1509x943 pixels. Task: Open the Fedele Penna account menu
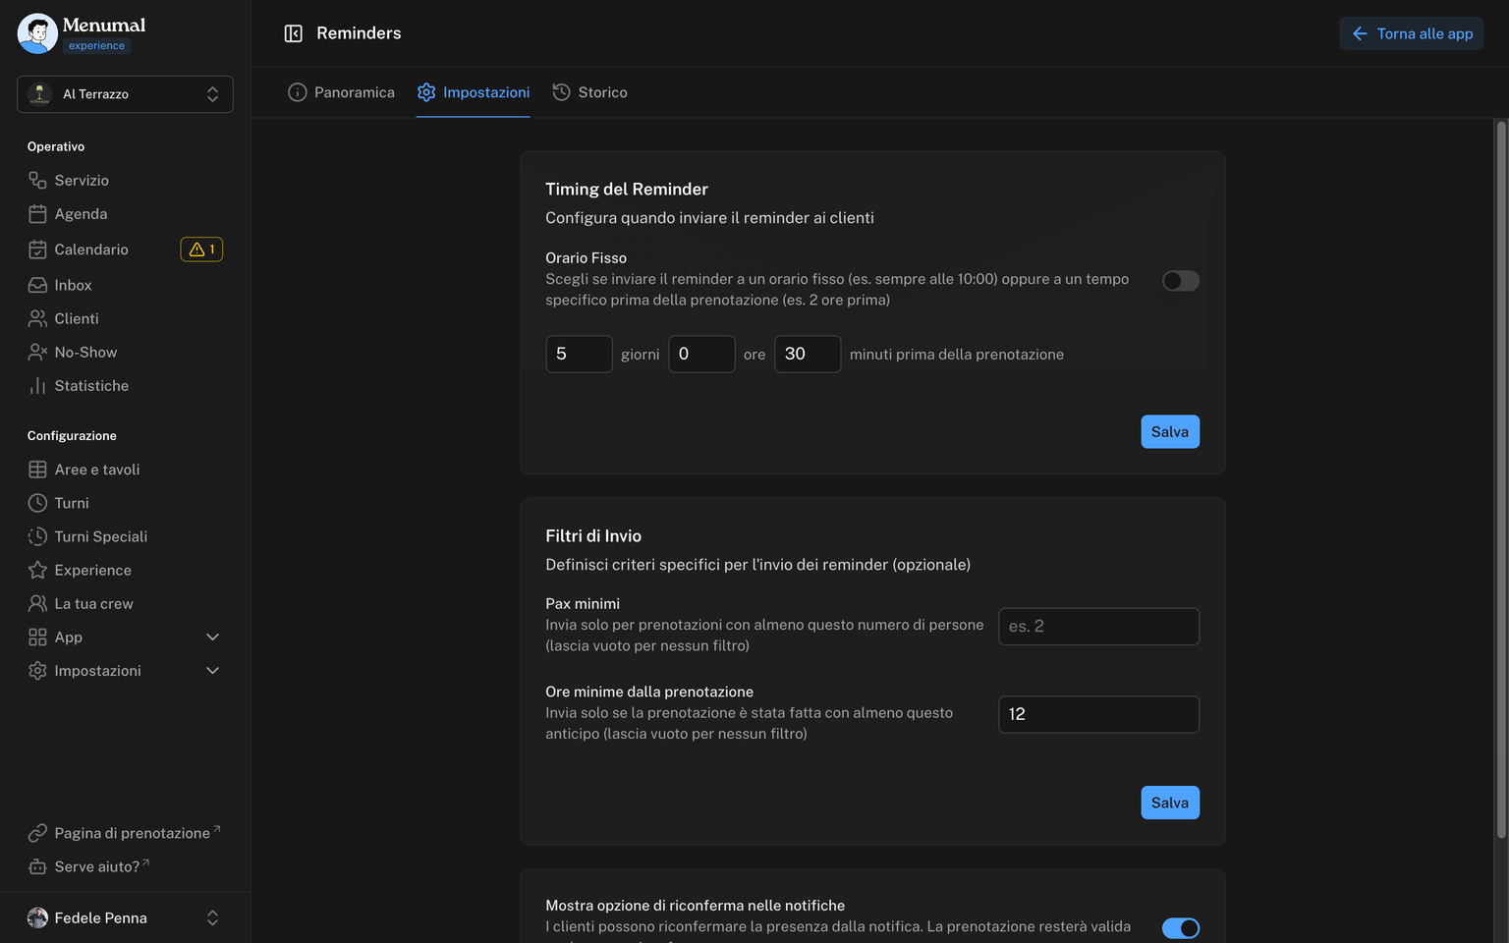click(125, 917)
